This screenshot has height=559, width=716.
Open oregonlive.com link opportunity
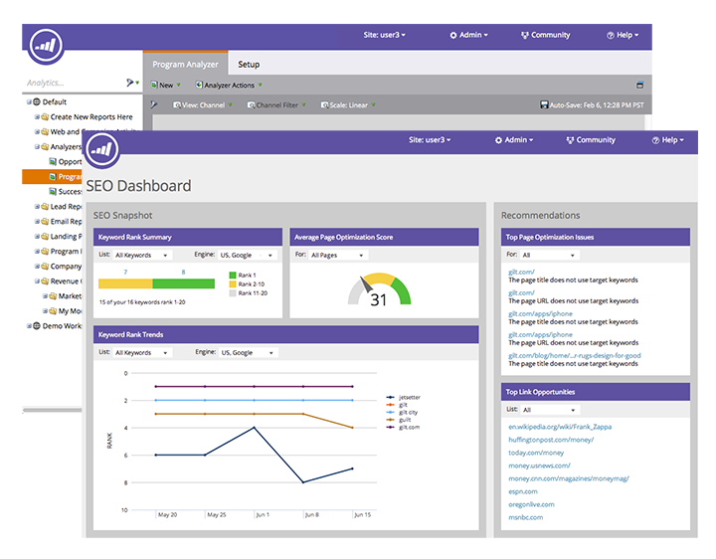pyautogui.click(x=531, y=504)
